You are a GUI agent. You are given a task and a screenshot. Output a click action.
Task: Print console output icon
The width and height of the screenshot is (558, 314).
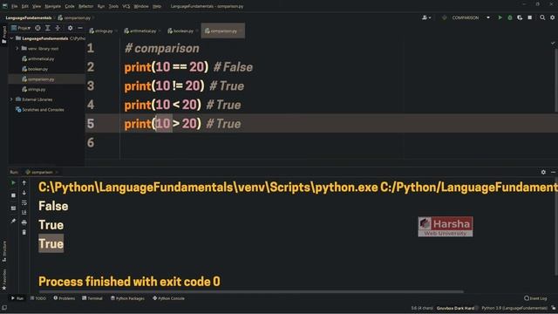pyautogui.click(x=24, y=222)
